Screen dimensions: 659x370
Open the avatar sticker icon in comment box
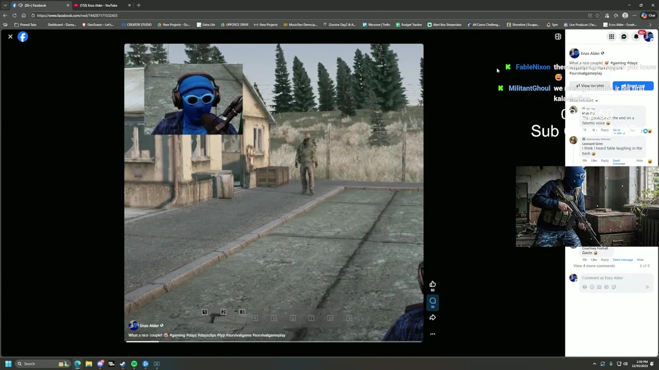pyautogui.click(x=585, y=287)
